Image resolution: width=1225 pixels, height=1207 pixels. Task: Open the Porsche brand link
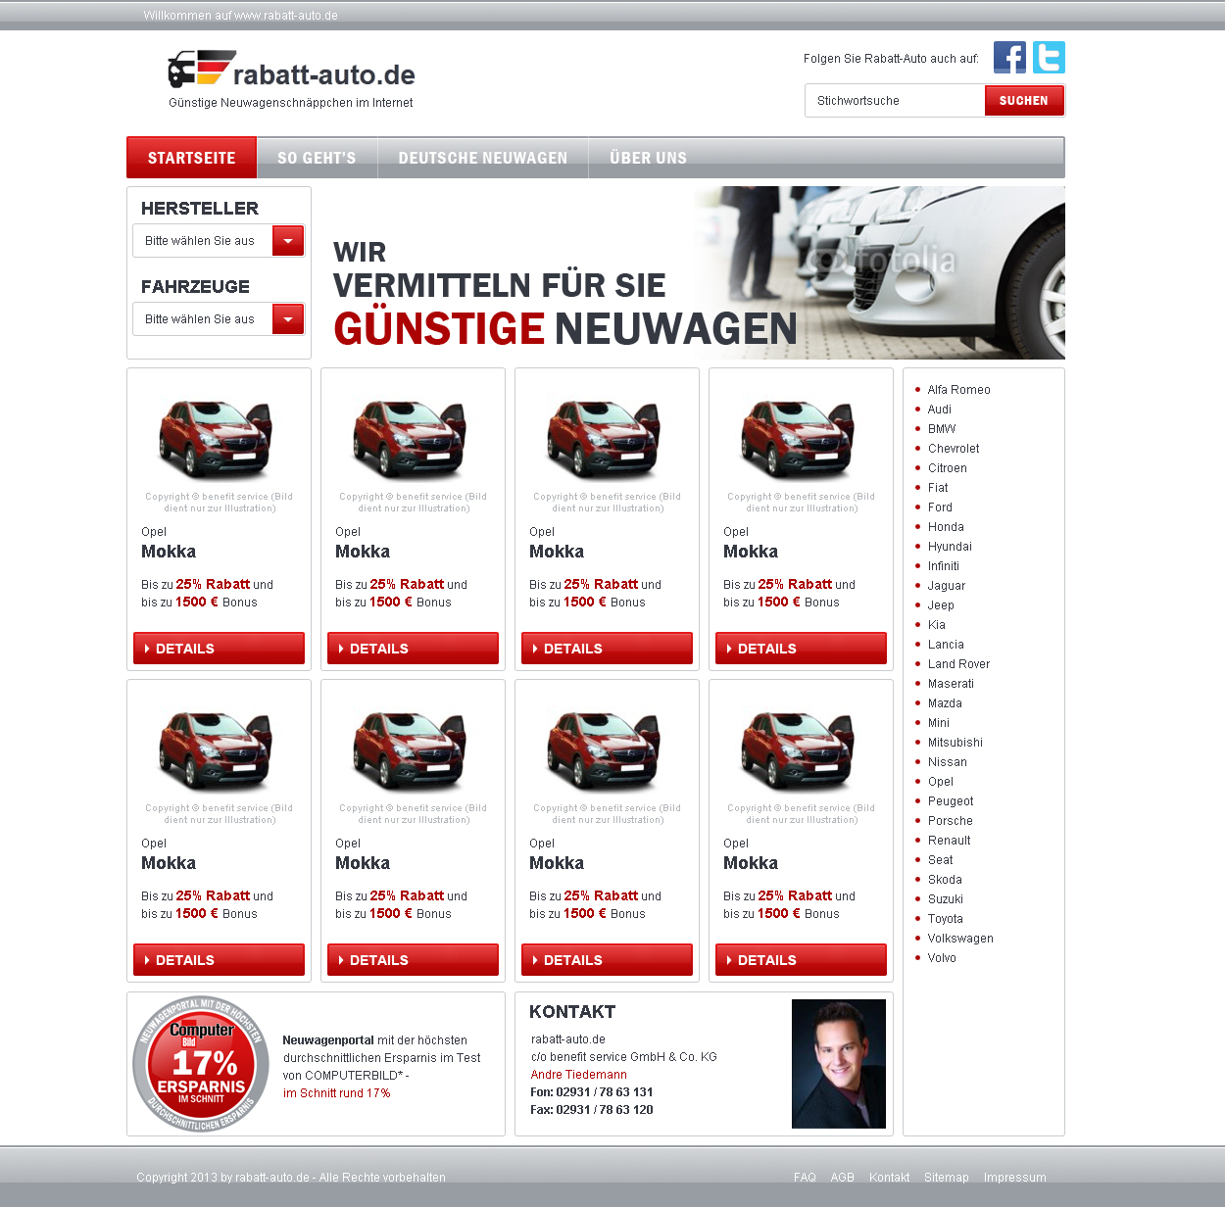point(951,821)
